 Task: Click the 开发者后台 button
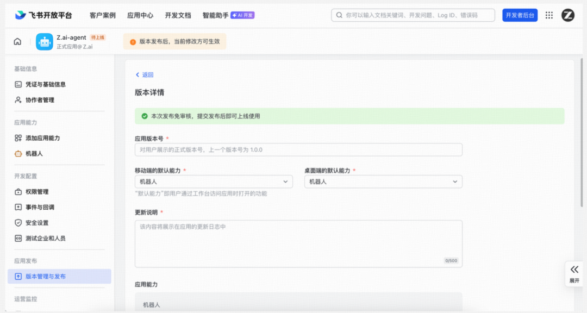tap(520, 15)
